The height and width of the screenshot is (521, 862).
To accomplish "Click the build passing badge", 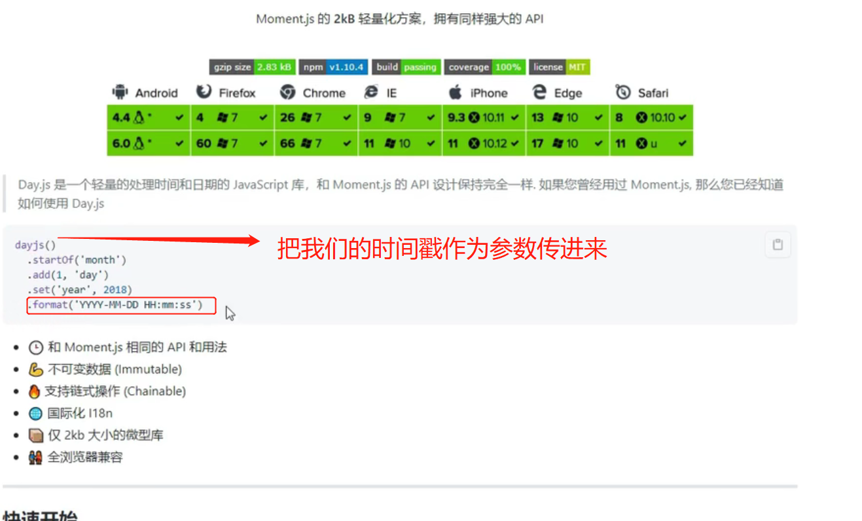I will [x=406, y=67].
